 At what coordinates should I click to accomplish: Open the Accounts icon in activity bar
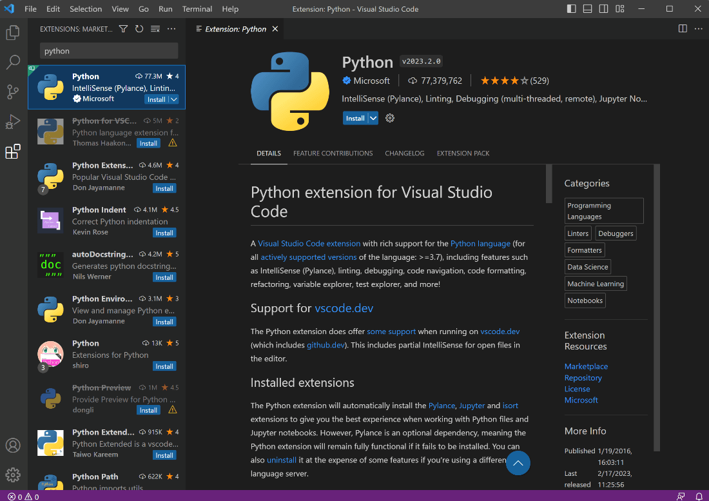13,446
